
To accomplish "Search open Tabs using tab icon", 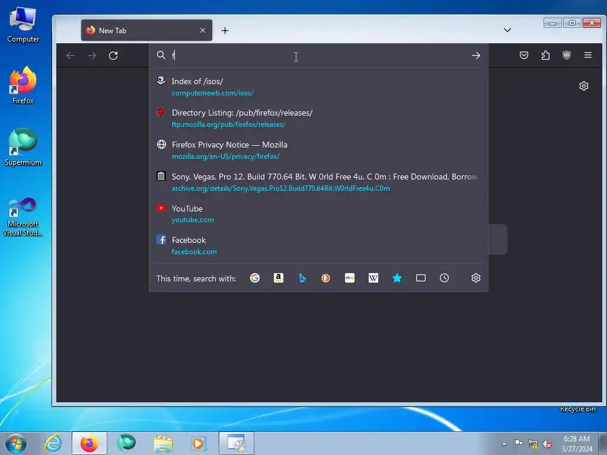I will click(421, 278).
